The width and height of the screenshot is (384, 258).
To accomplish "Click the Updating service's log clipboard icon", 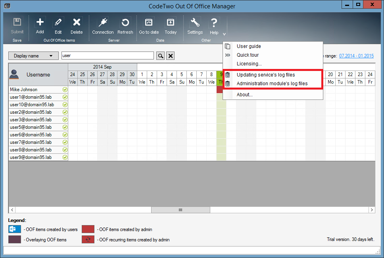I will click(x=228, y=75).
